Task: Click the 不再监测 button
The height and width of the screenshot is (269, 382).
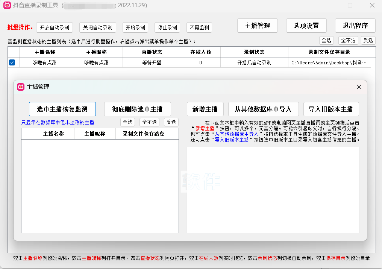Action: (199, 27)
